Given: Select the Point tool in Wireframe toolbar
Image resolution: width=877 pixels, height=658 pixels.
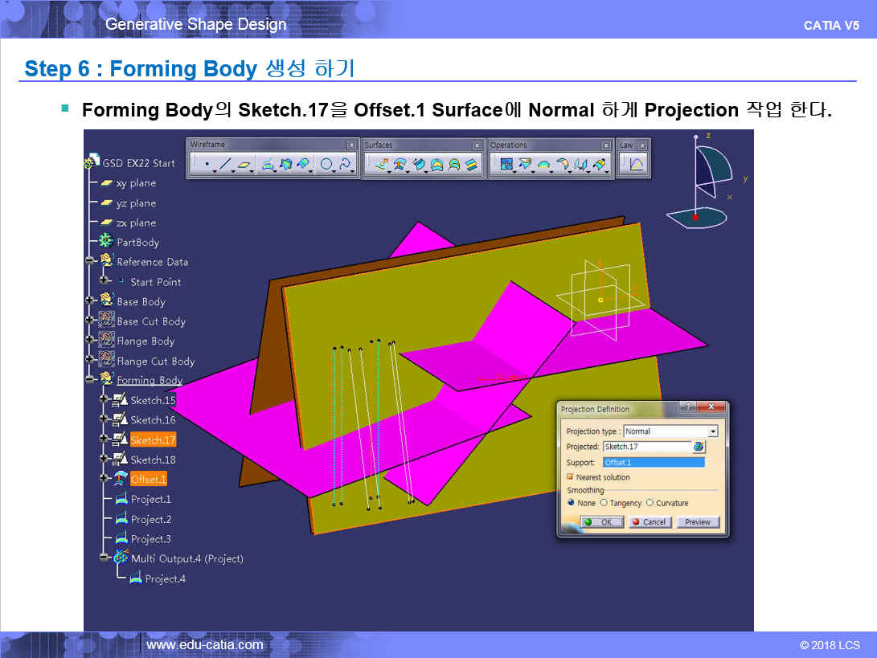Looking at the screenshot, I should click(207, 165).
